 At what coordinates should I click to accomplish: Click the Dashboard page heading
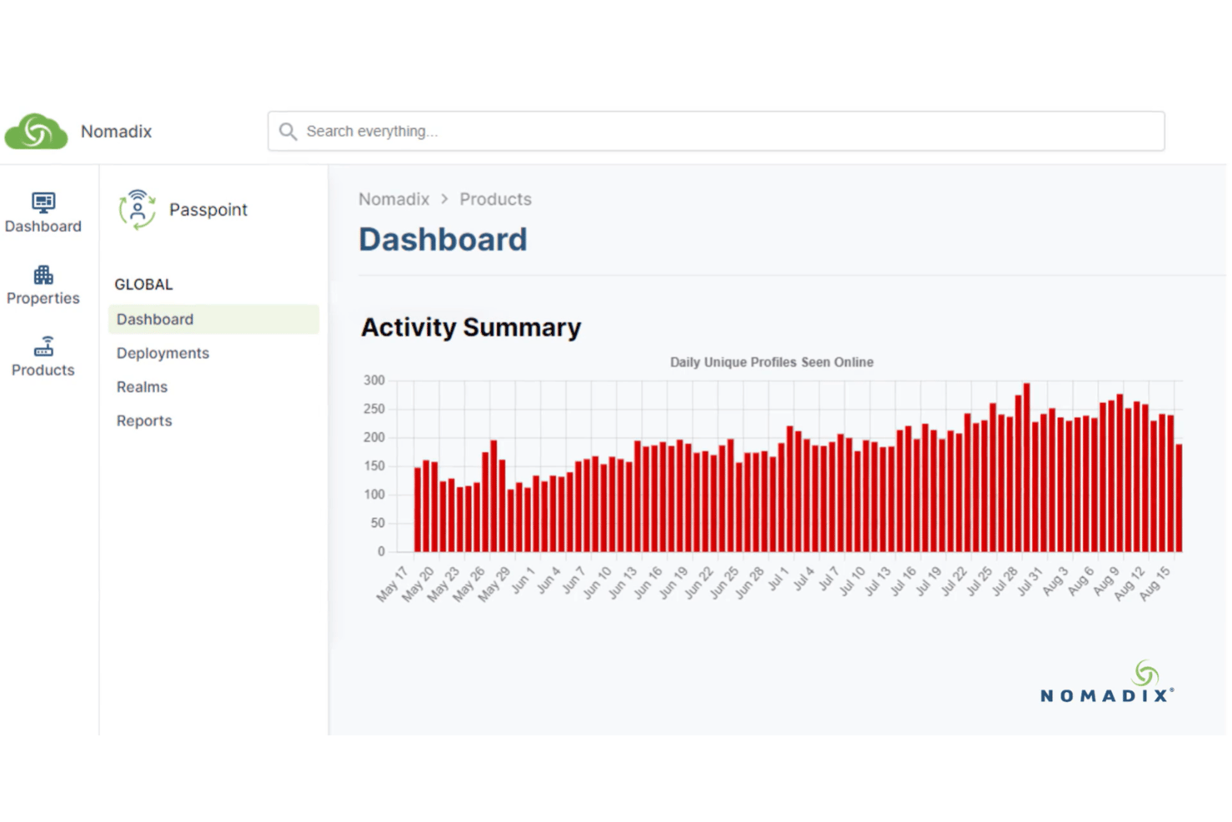[x=443, y=240]
